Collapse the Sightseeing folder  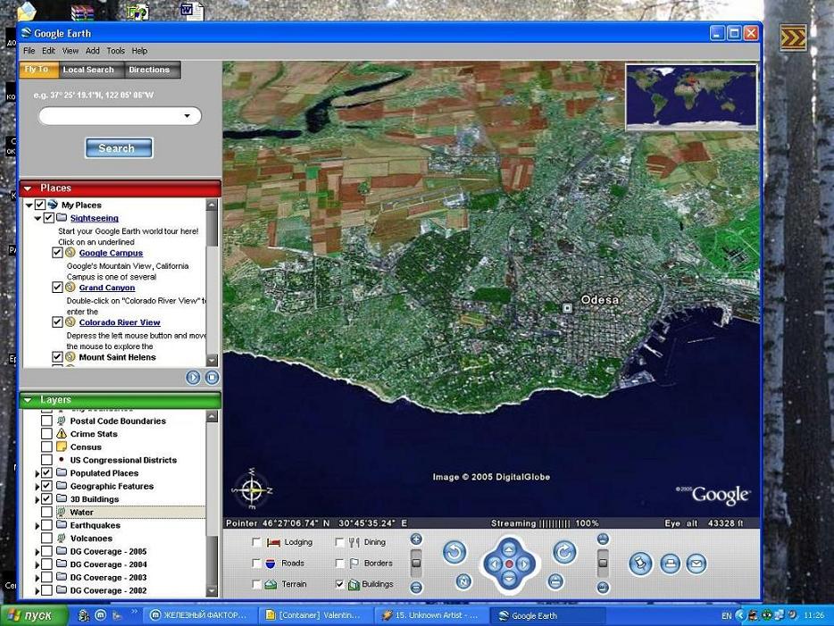[38, 218]
